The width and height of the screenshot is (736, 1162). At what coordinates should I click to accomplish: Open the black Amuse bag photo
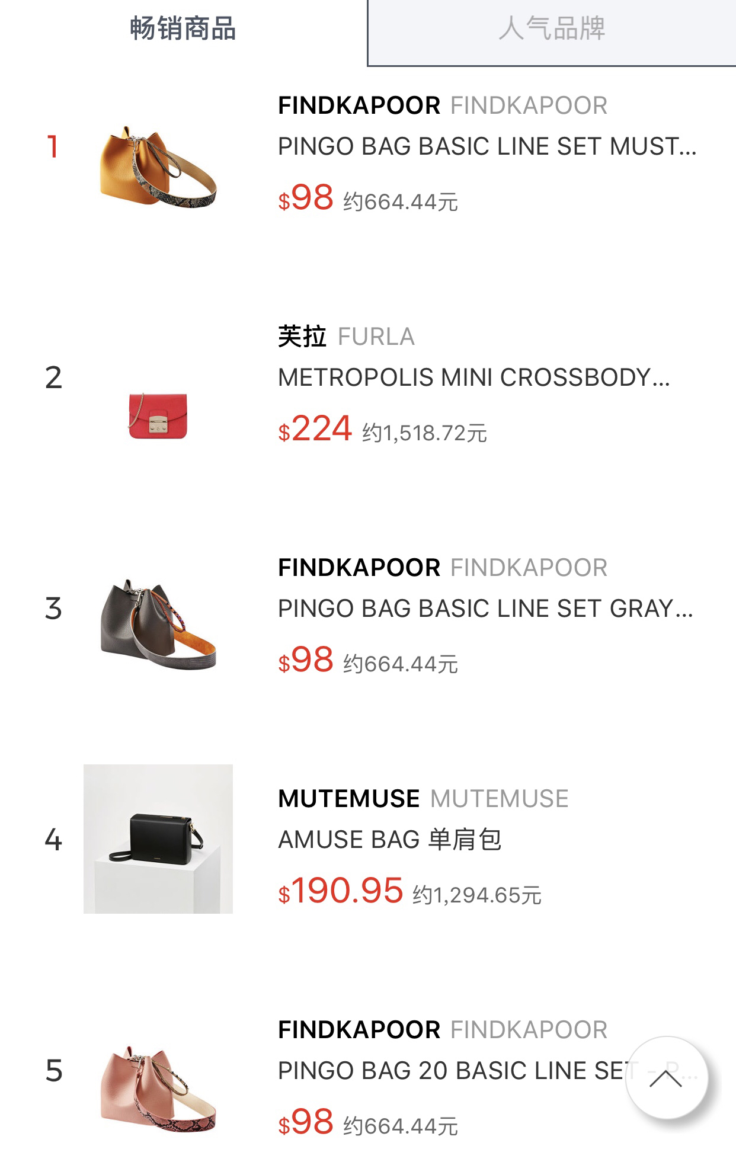[158, 838]
